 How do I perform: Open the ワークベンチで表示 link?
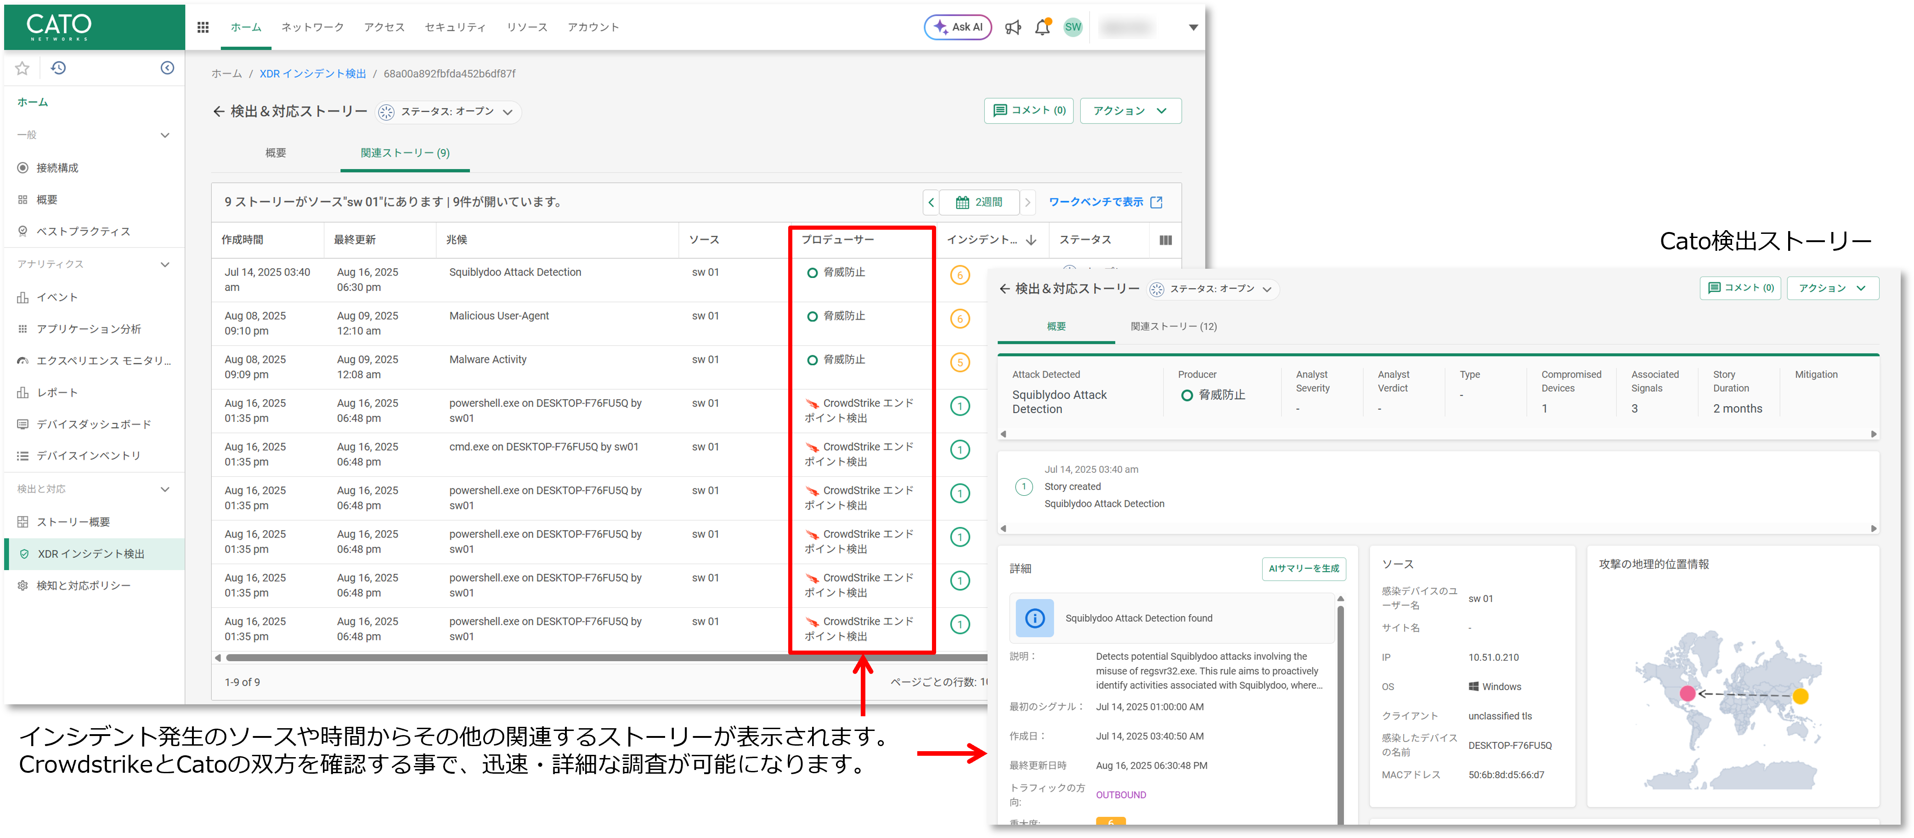pyautogui.click(x=1106, y=202)
